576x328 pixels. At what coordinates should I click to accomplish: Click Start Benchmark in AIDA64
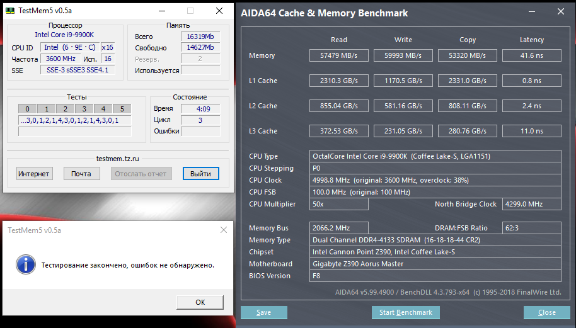[x=406, y=312]
